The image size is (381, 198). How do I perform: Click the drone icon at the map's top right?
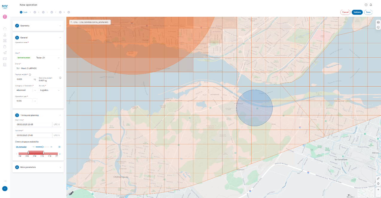click(378, 22)
